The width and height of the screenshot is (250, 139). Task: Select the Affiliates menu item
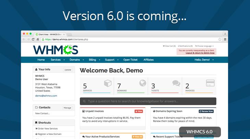pos(148,60)
